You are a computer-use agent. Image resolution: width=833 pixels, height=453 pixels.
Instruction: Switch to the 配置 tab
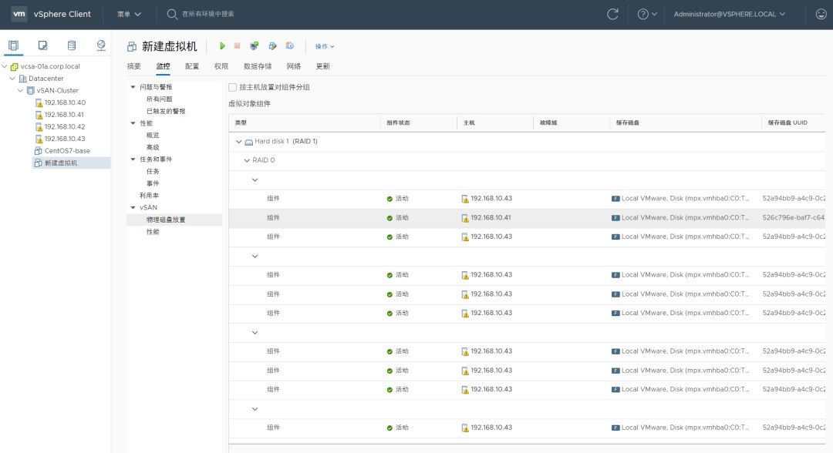pos(192,66)
